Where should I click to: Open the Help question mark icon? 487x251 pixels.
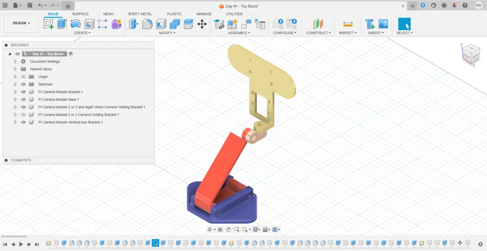click(x=465, y=5)
